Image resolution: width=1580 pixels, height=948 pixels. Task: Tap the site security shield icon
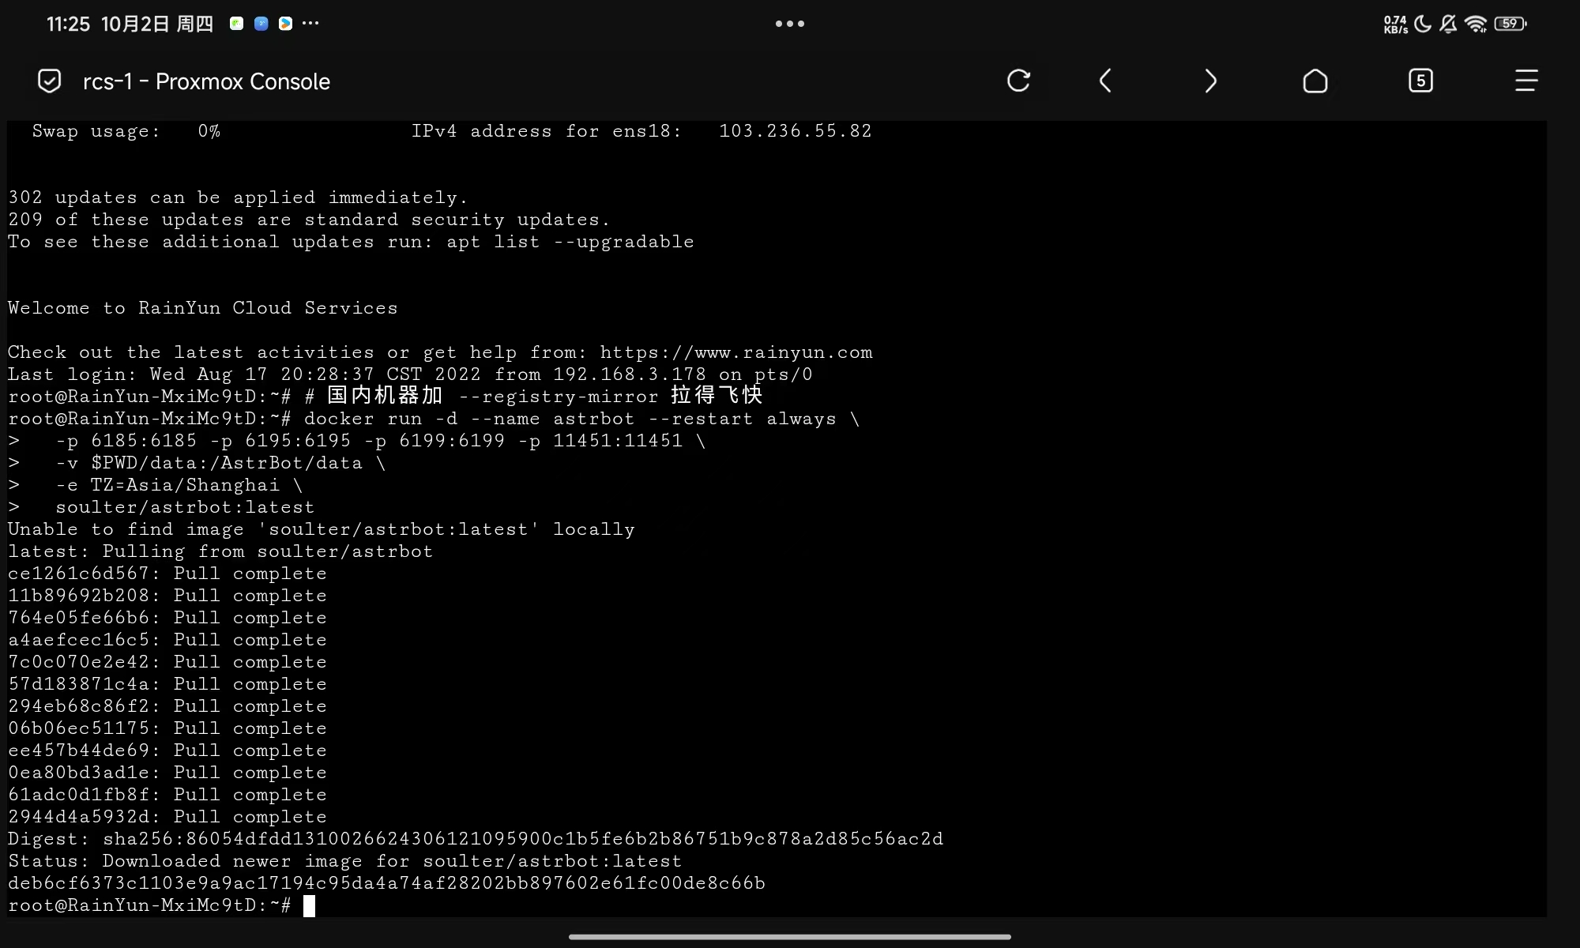pyautogui.click(x=49, y=81)
